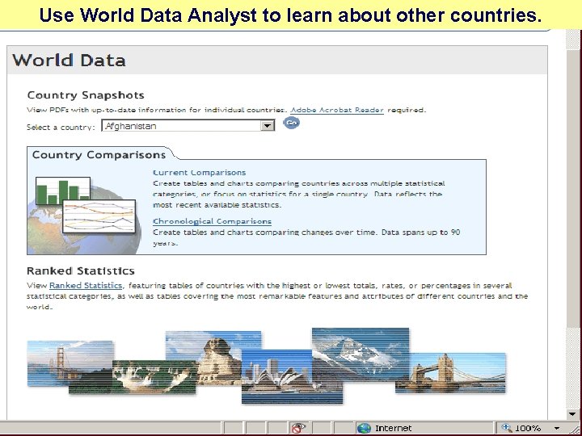Click the vertical scrollbar down arrow
This screenshot has height=436, width=582.
572,413
